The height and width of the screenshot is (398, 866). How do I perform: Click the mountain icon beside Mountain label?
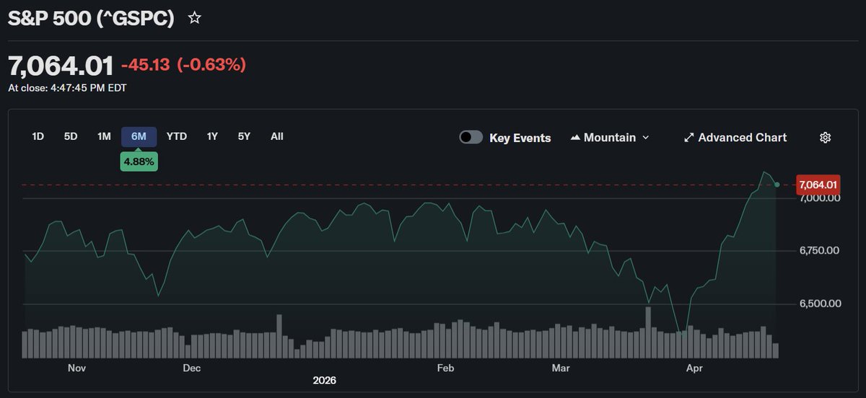pos(575,137)
